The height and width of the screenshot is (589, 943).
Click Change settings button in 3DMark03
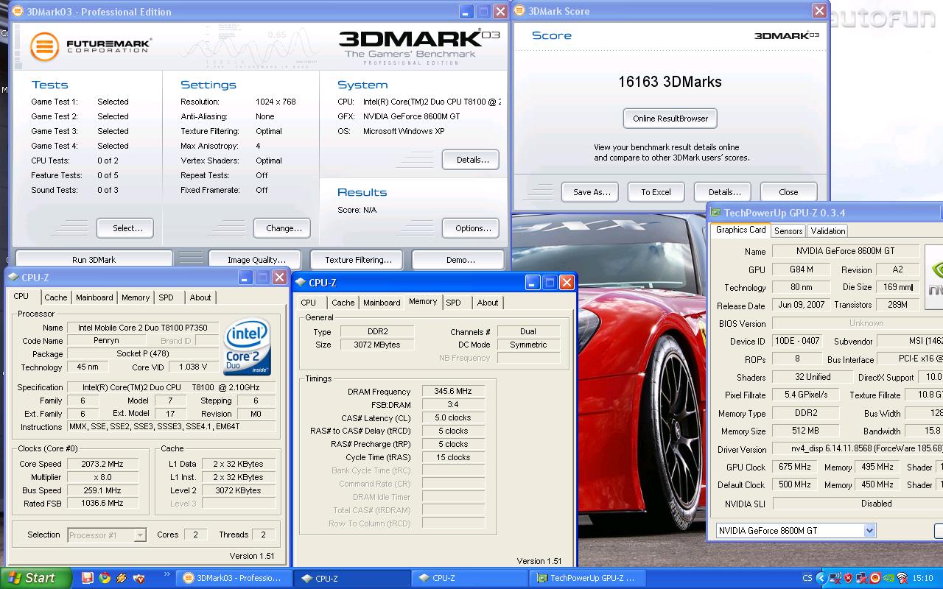(x=284, y=228)
